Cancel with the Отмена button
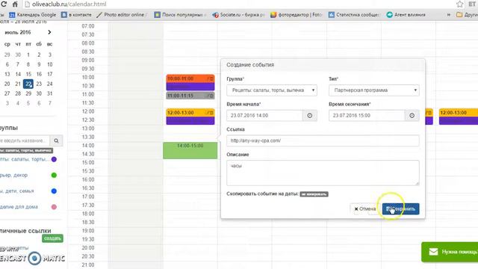 pyautogui.click(x=365, y=209)
